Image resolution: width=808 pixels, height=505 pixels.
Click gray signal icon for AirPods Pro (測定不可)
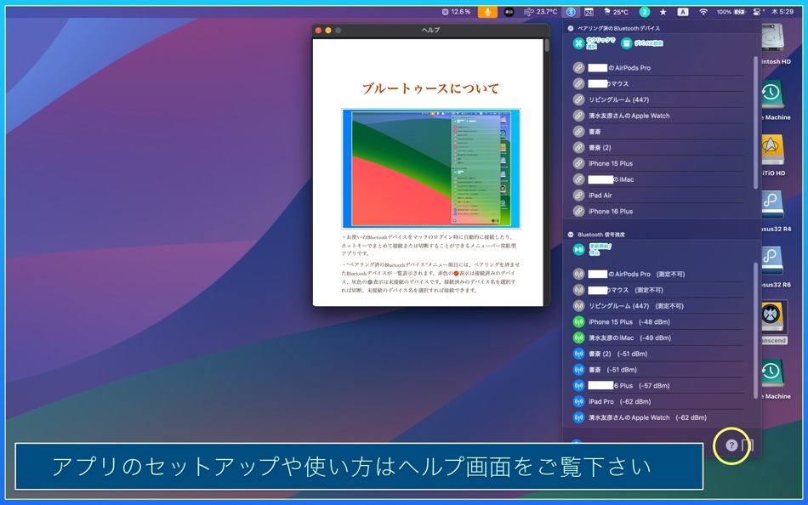point(578,274)
